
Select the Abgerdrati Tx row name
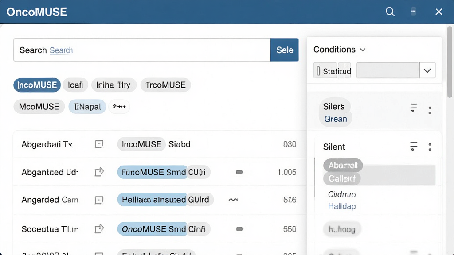tap(47, 144)
